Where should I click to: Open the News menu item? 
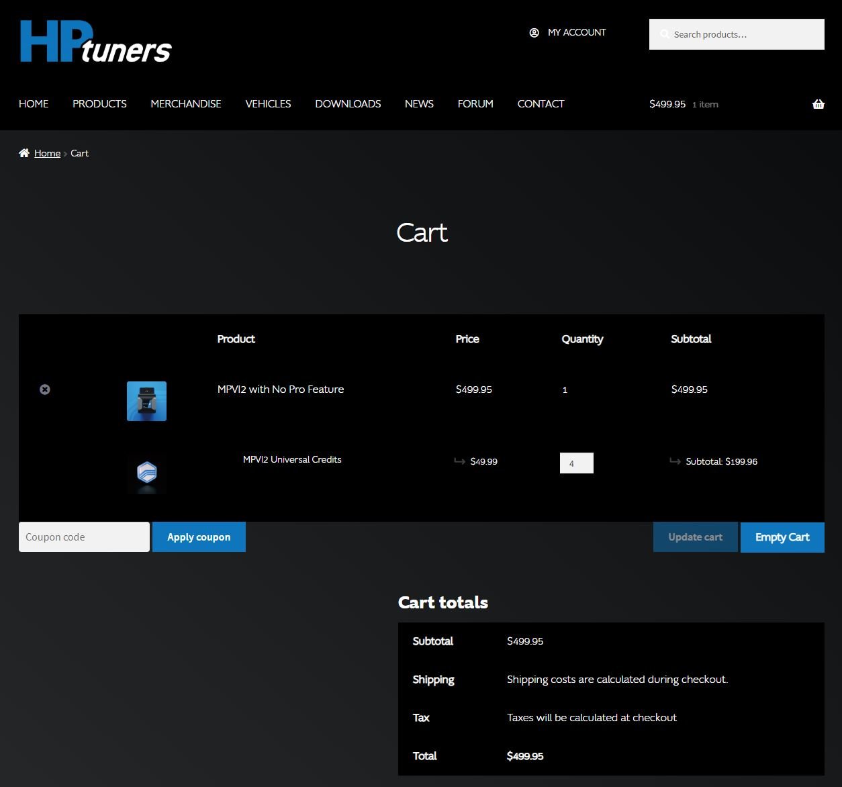click(x=419, y=104)
